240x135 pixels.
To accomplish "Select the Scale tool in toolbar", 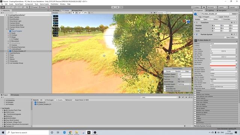I will coord(15,7).
